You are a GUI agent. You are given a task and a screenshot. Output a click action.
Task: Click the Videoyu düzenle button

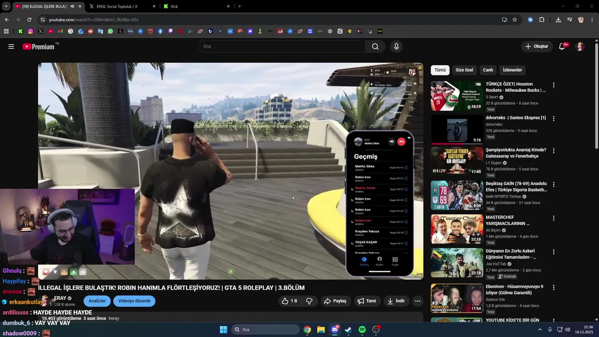pyautogui.click(x=134, y=301)
